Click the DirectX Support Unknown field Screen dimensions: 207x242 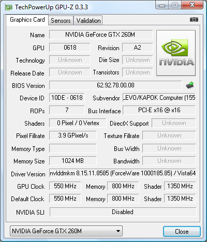click(x=174, y=123)
